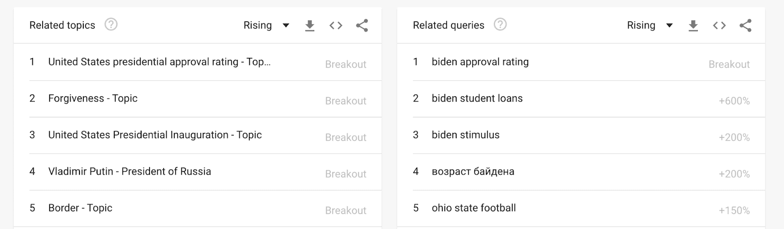Open United States Presidential Inauguration topic
Image resolution: width=784 pixels, height=229 pixels.
pos(155,135)
